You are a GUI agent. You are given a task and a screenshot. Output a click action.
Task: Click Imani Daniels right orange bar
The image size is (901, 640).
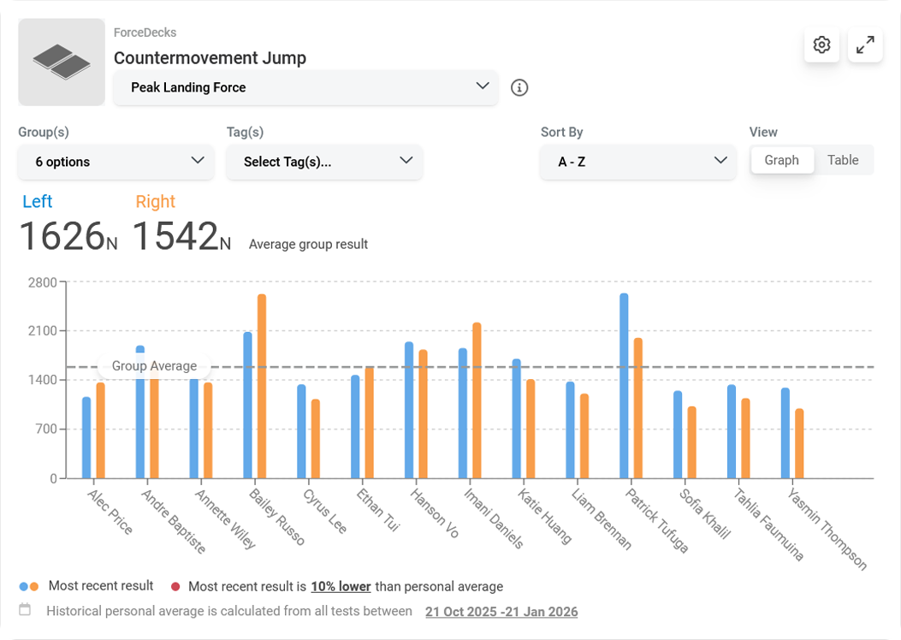[x=477, y=400]
